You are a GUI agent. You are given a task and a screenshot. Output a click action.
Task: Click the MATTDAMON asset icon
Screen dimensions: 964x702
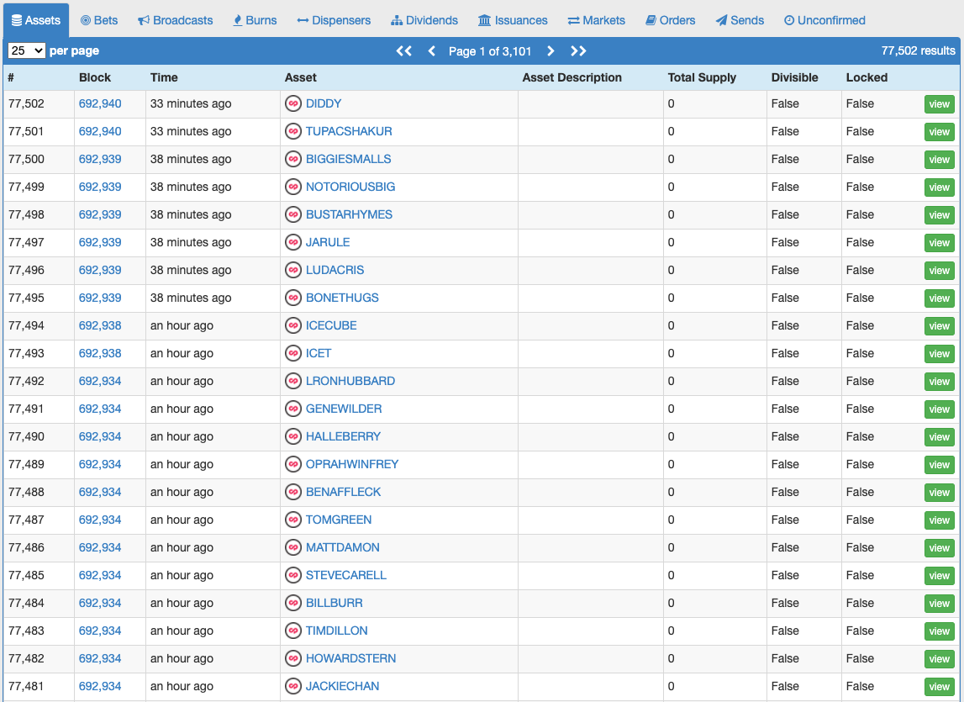pyautogui.click(x=293, y=547)
